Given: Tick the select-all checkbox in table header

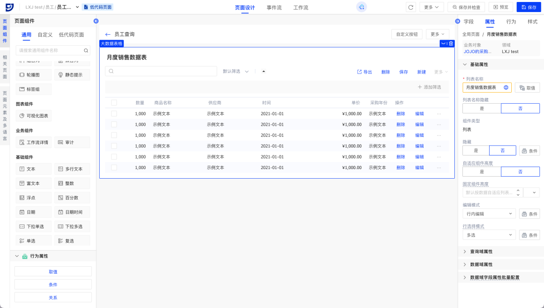Looking at the screenshot, I should (x=114, y=103).
